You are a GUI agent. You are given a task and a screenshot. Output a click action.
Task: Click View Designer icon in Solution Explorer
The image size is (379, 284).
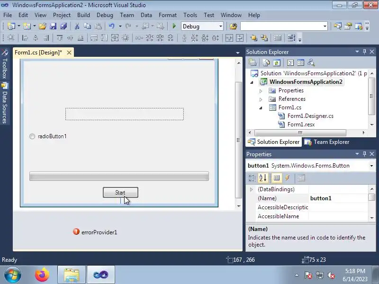click(x=300, y=63)
